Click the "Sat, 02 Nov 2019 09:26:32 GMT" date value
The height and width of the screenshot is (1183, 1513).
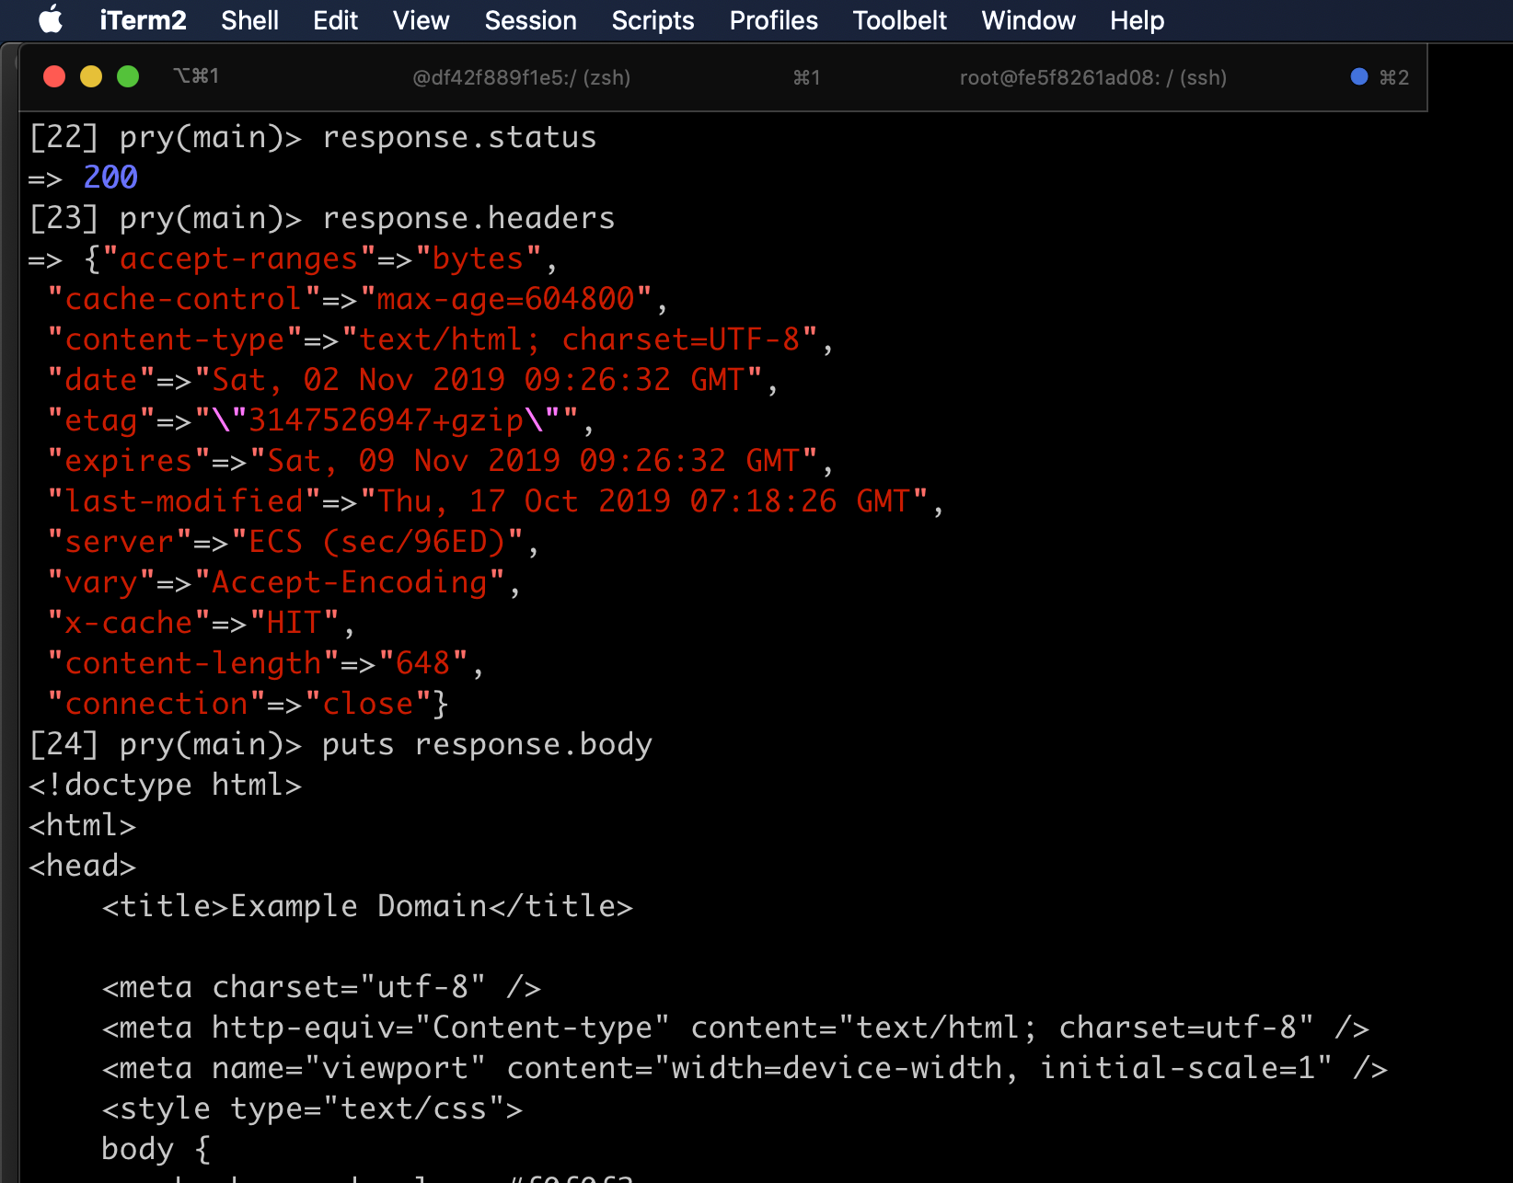point(479,380)
